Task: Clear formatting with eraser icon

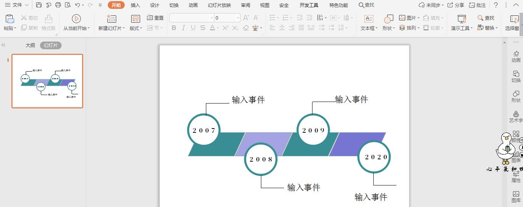Action: click(246, 28)
